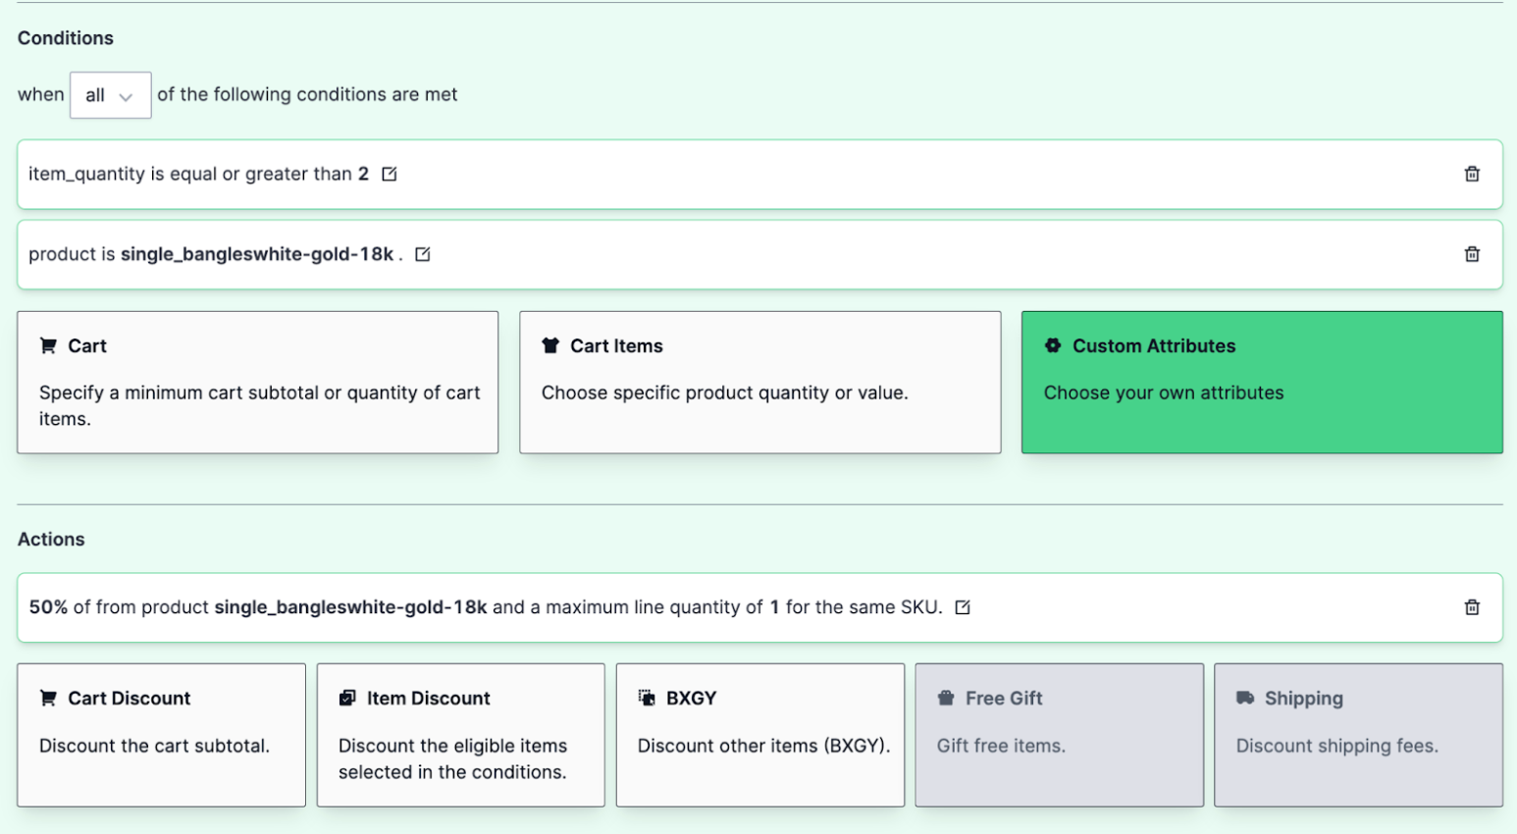
Task: Click the truck icon on Shipping card
Action: tap(1245, 697)
